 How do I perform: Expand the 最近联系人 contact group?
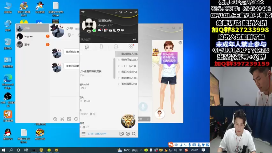[127, 54]
